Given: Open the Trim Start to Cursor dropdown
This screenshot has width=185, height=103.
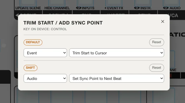Looking at the screenshot, I should tap(117, 53).
